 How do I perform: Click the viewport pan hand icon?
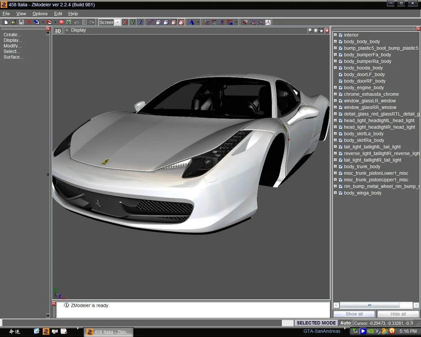pyautogui.click(x=316, y=30)
